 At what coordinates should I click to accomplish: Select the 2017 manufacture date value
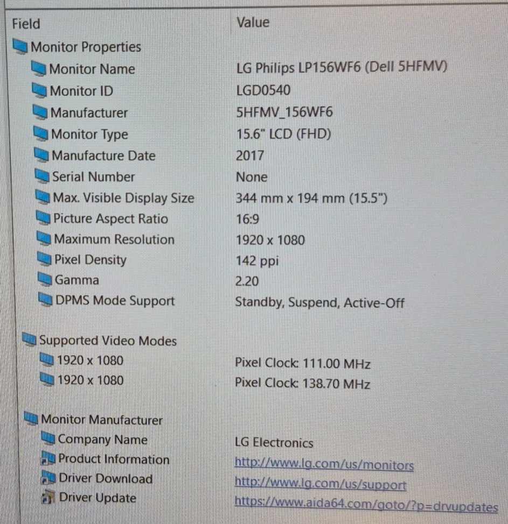coord(250,155)
